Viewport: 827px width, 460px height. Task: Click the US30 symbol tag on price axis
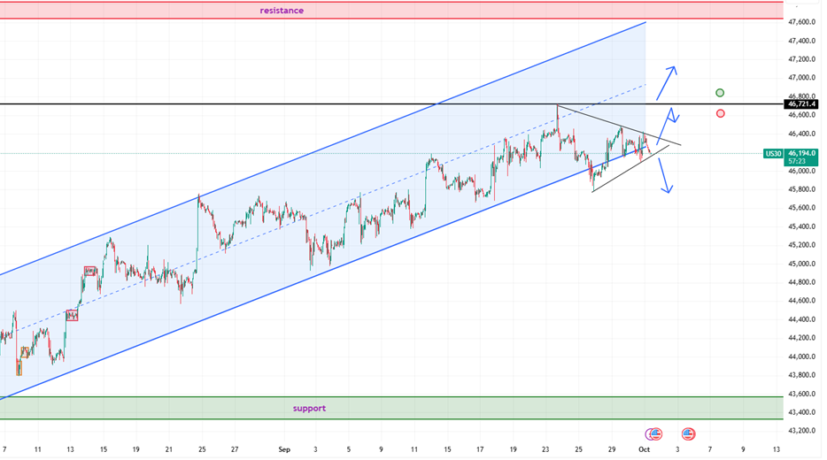[773, 154]
